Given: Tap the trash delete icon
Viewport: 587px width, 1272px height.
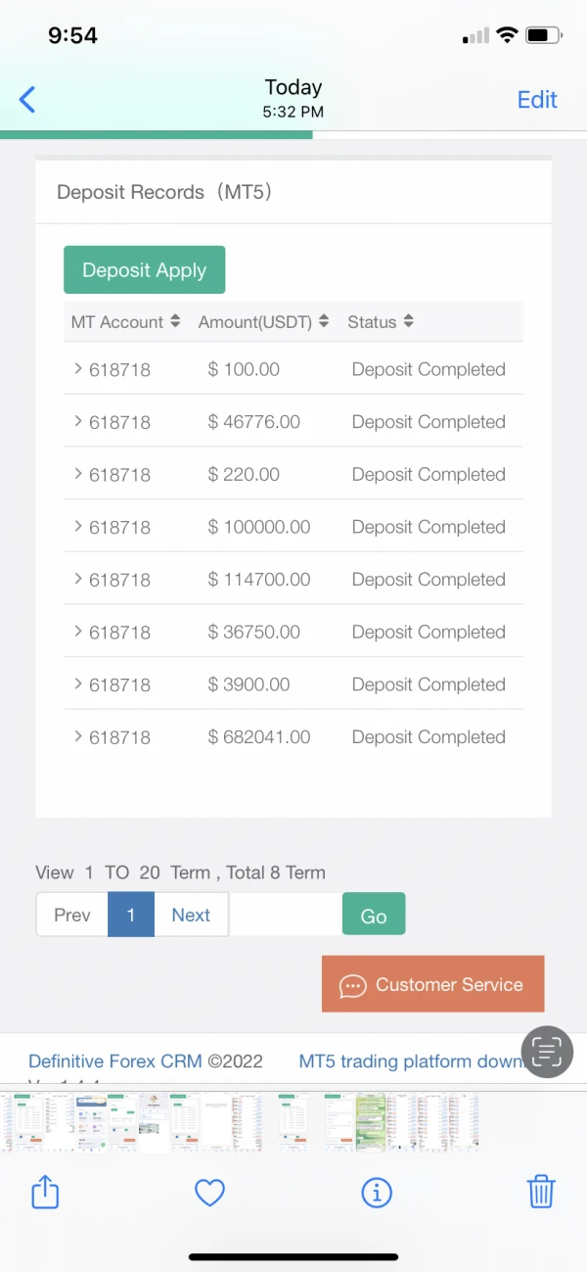Looking at the screenshot, I should tap(541, 1192).
